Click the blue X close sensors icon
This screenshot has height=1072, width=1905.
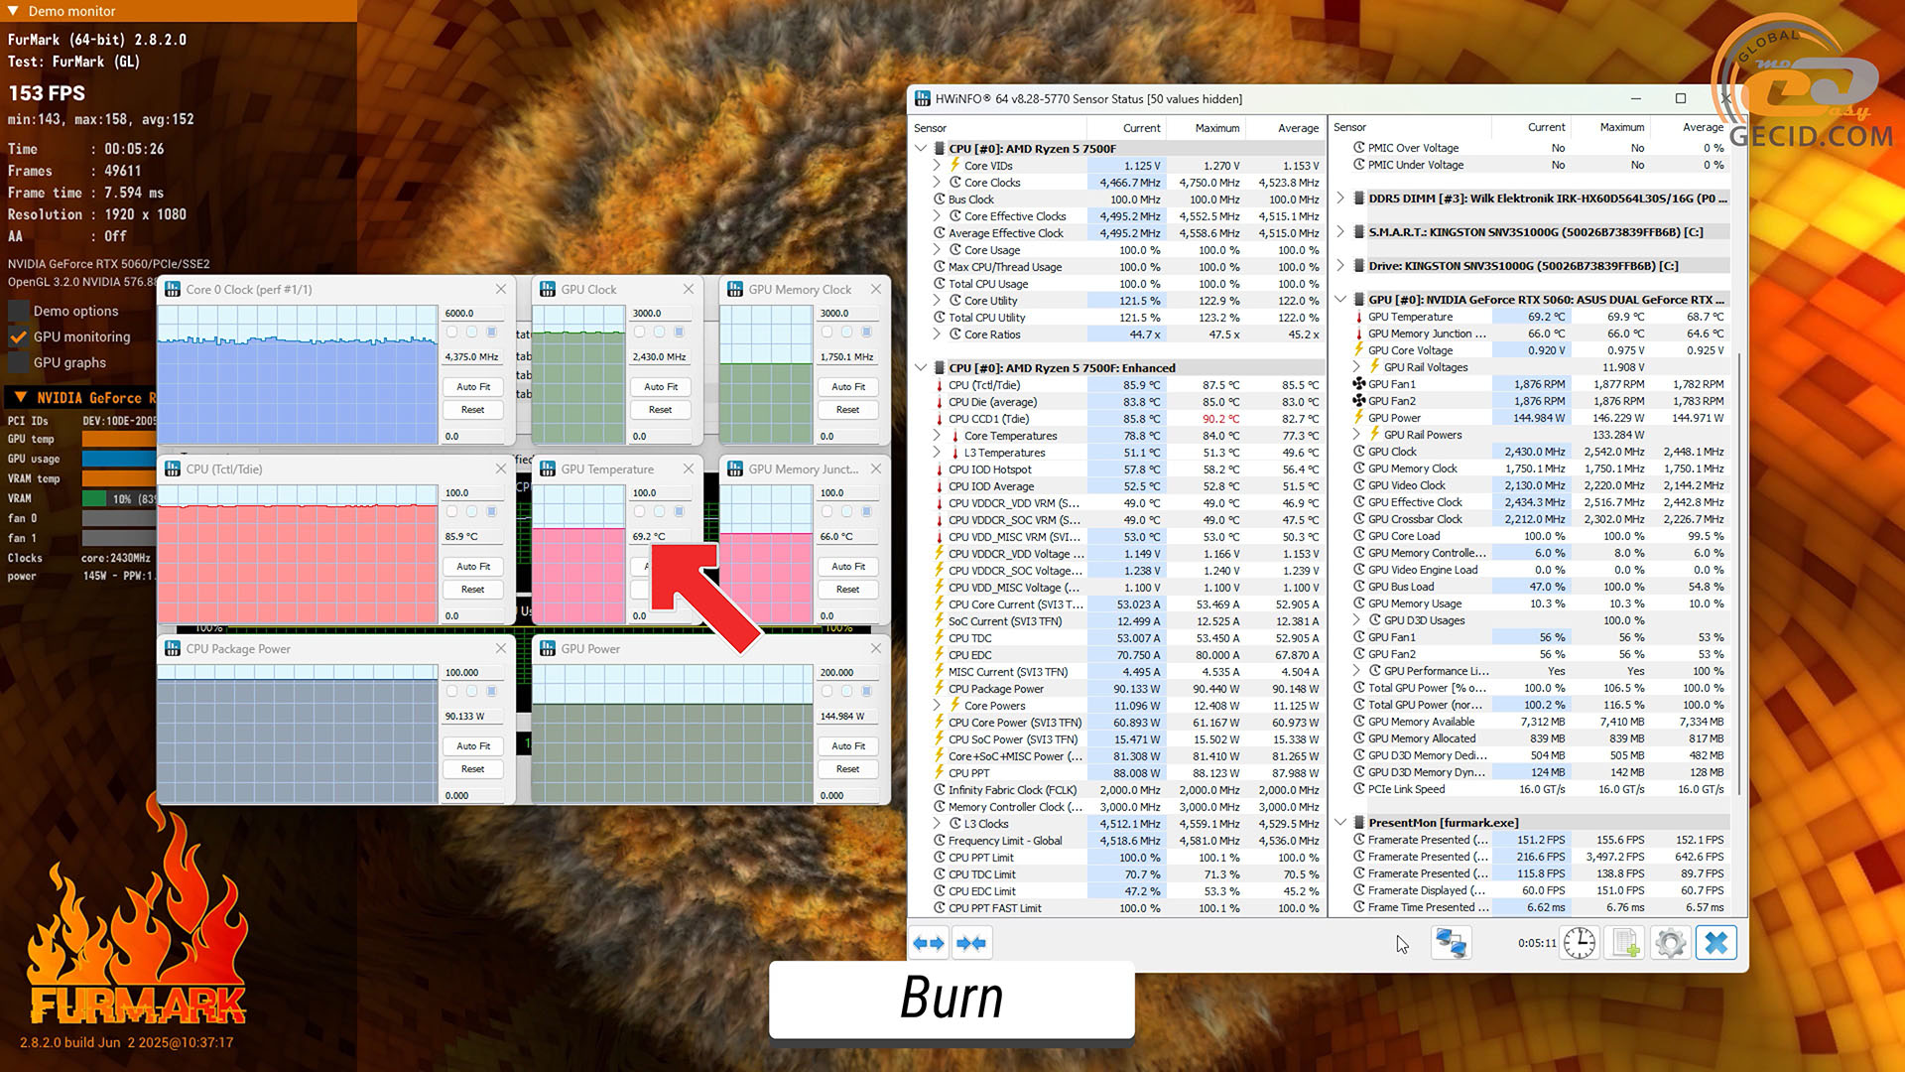(x=1716, y=943)
